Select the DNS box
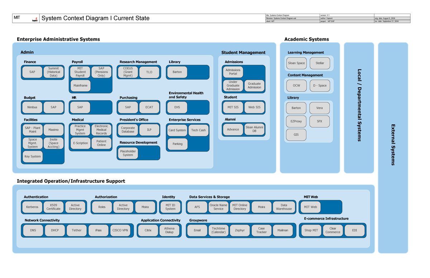 point(33,230)
